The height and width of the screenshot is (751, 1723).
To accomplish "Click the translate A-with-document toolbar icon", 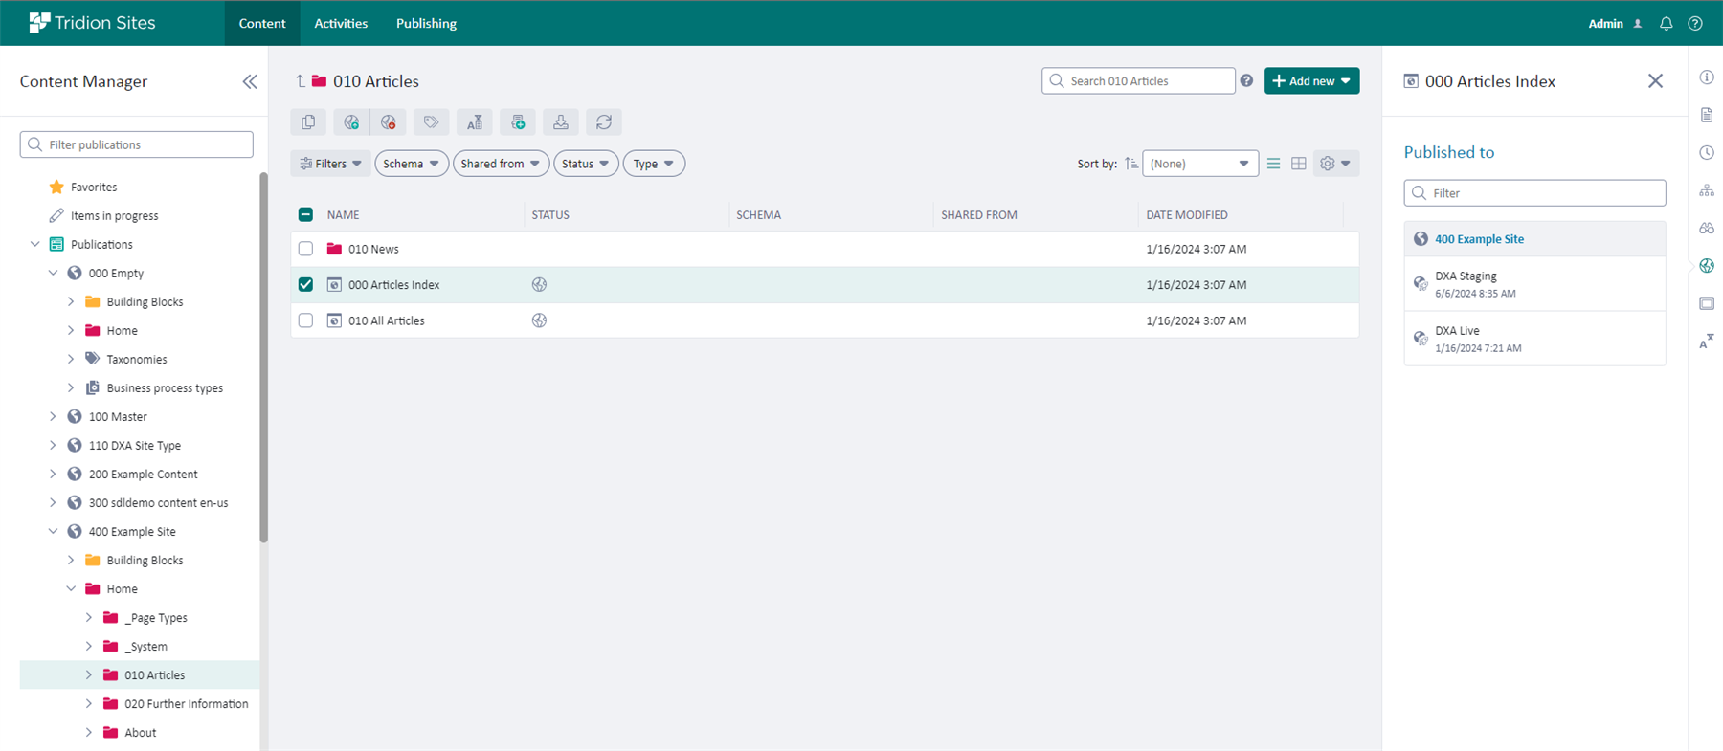I will [x=475, y=122].
